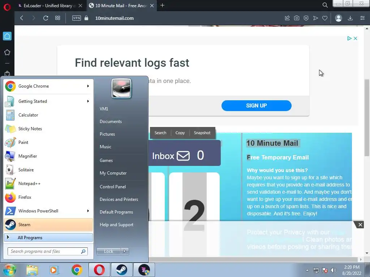This screenshot has height=277, width=370.
Task: Open Easy Setup settings icon
Action: click(362, 18)
